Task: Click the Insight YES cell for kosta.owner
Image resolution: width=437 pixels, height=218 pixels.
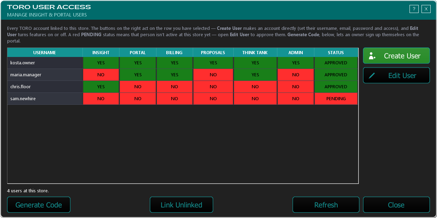Action: tap(101, 63)
